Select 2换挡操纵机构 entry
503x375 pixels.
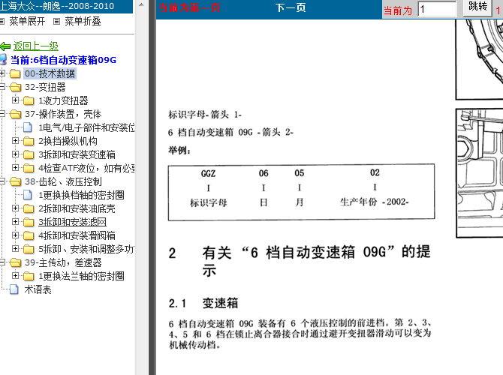tap(68, 141)
